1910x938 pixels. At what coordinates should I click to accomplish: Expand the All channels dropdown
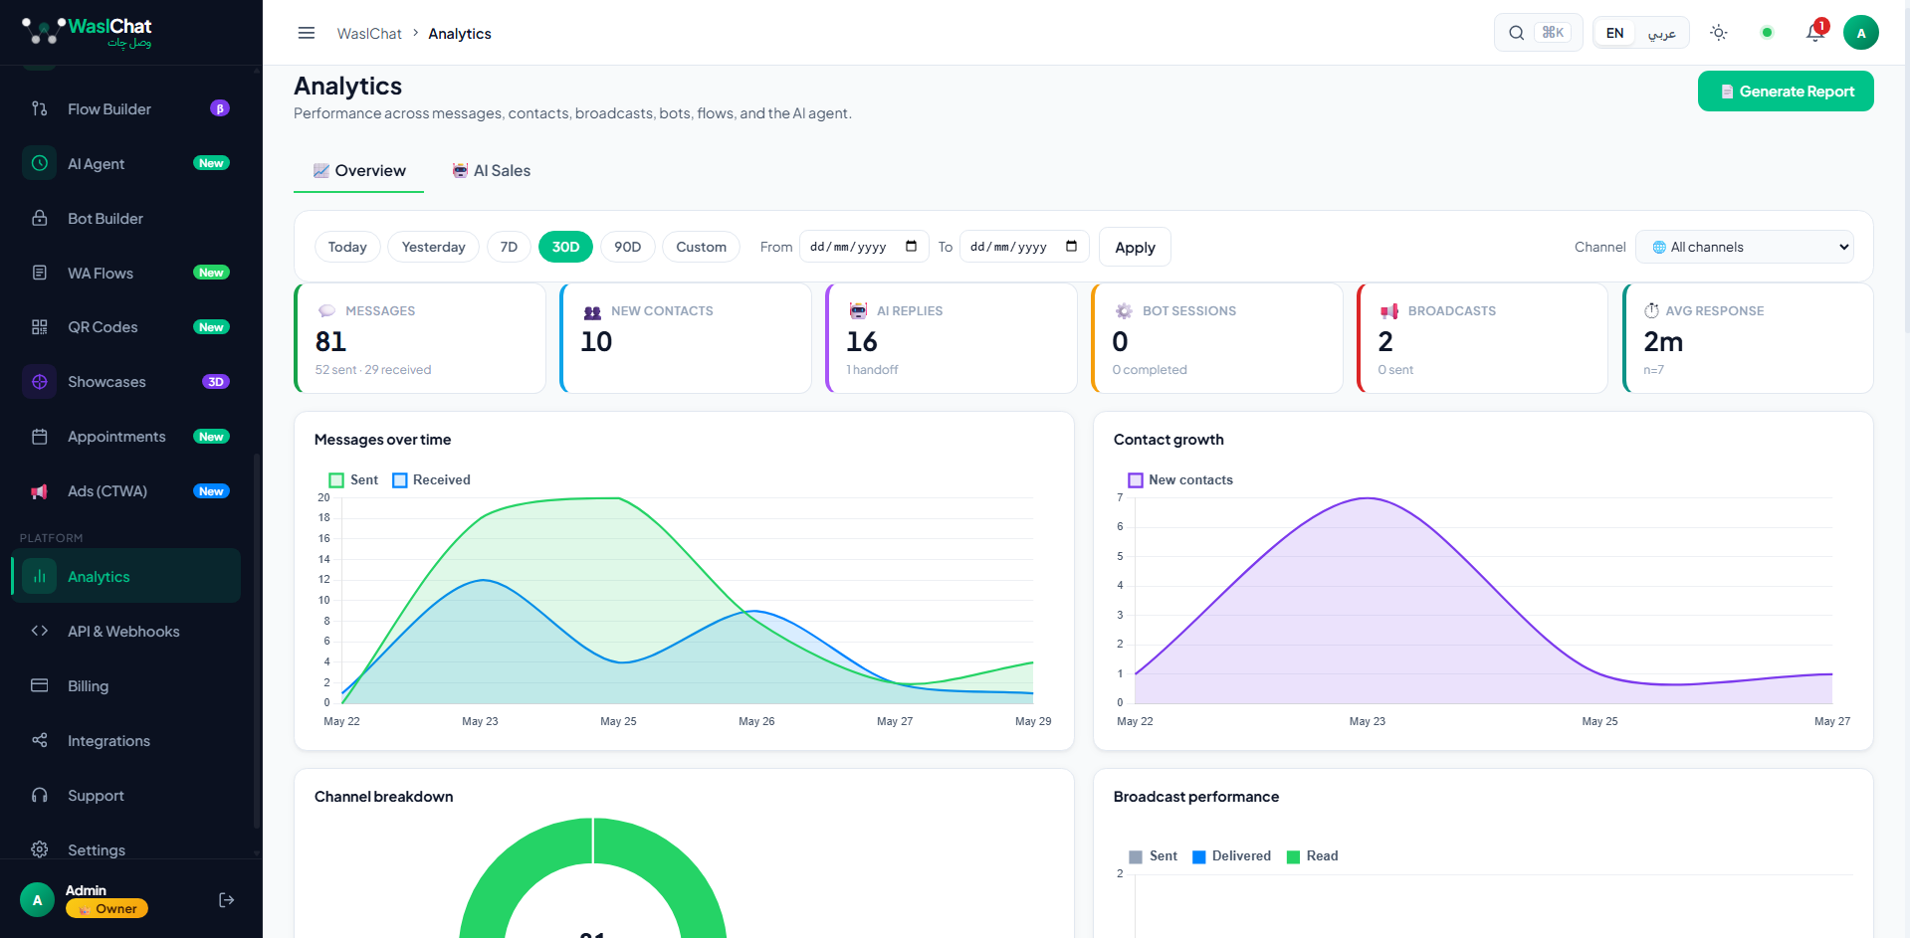pos(1745,247)
